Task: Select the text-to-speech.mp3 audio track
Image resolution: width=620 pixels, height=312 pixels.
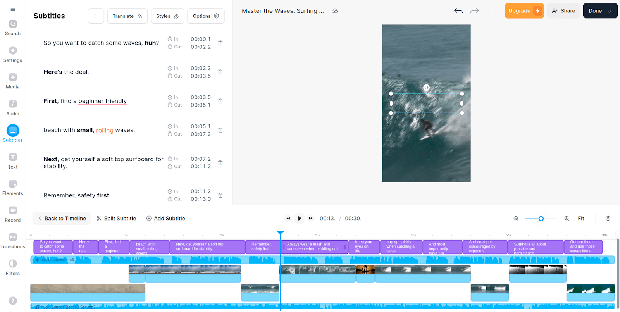Action: [x=322, y=260]
